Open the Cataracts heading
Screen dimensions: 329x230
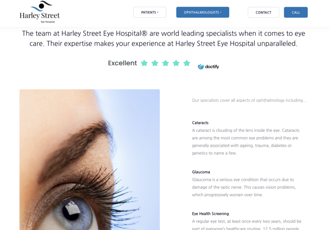[x=200, y=123]
